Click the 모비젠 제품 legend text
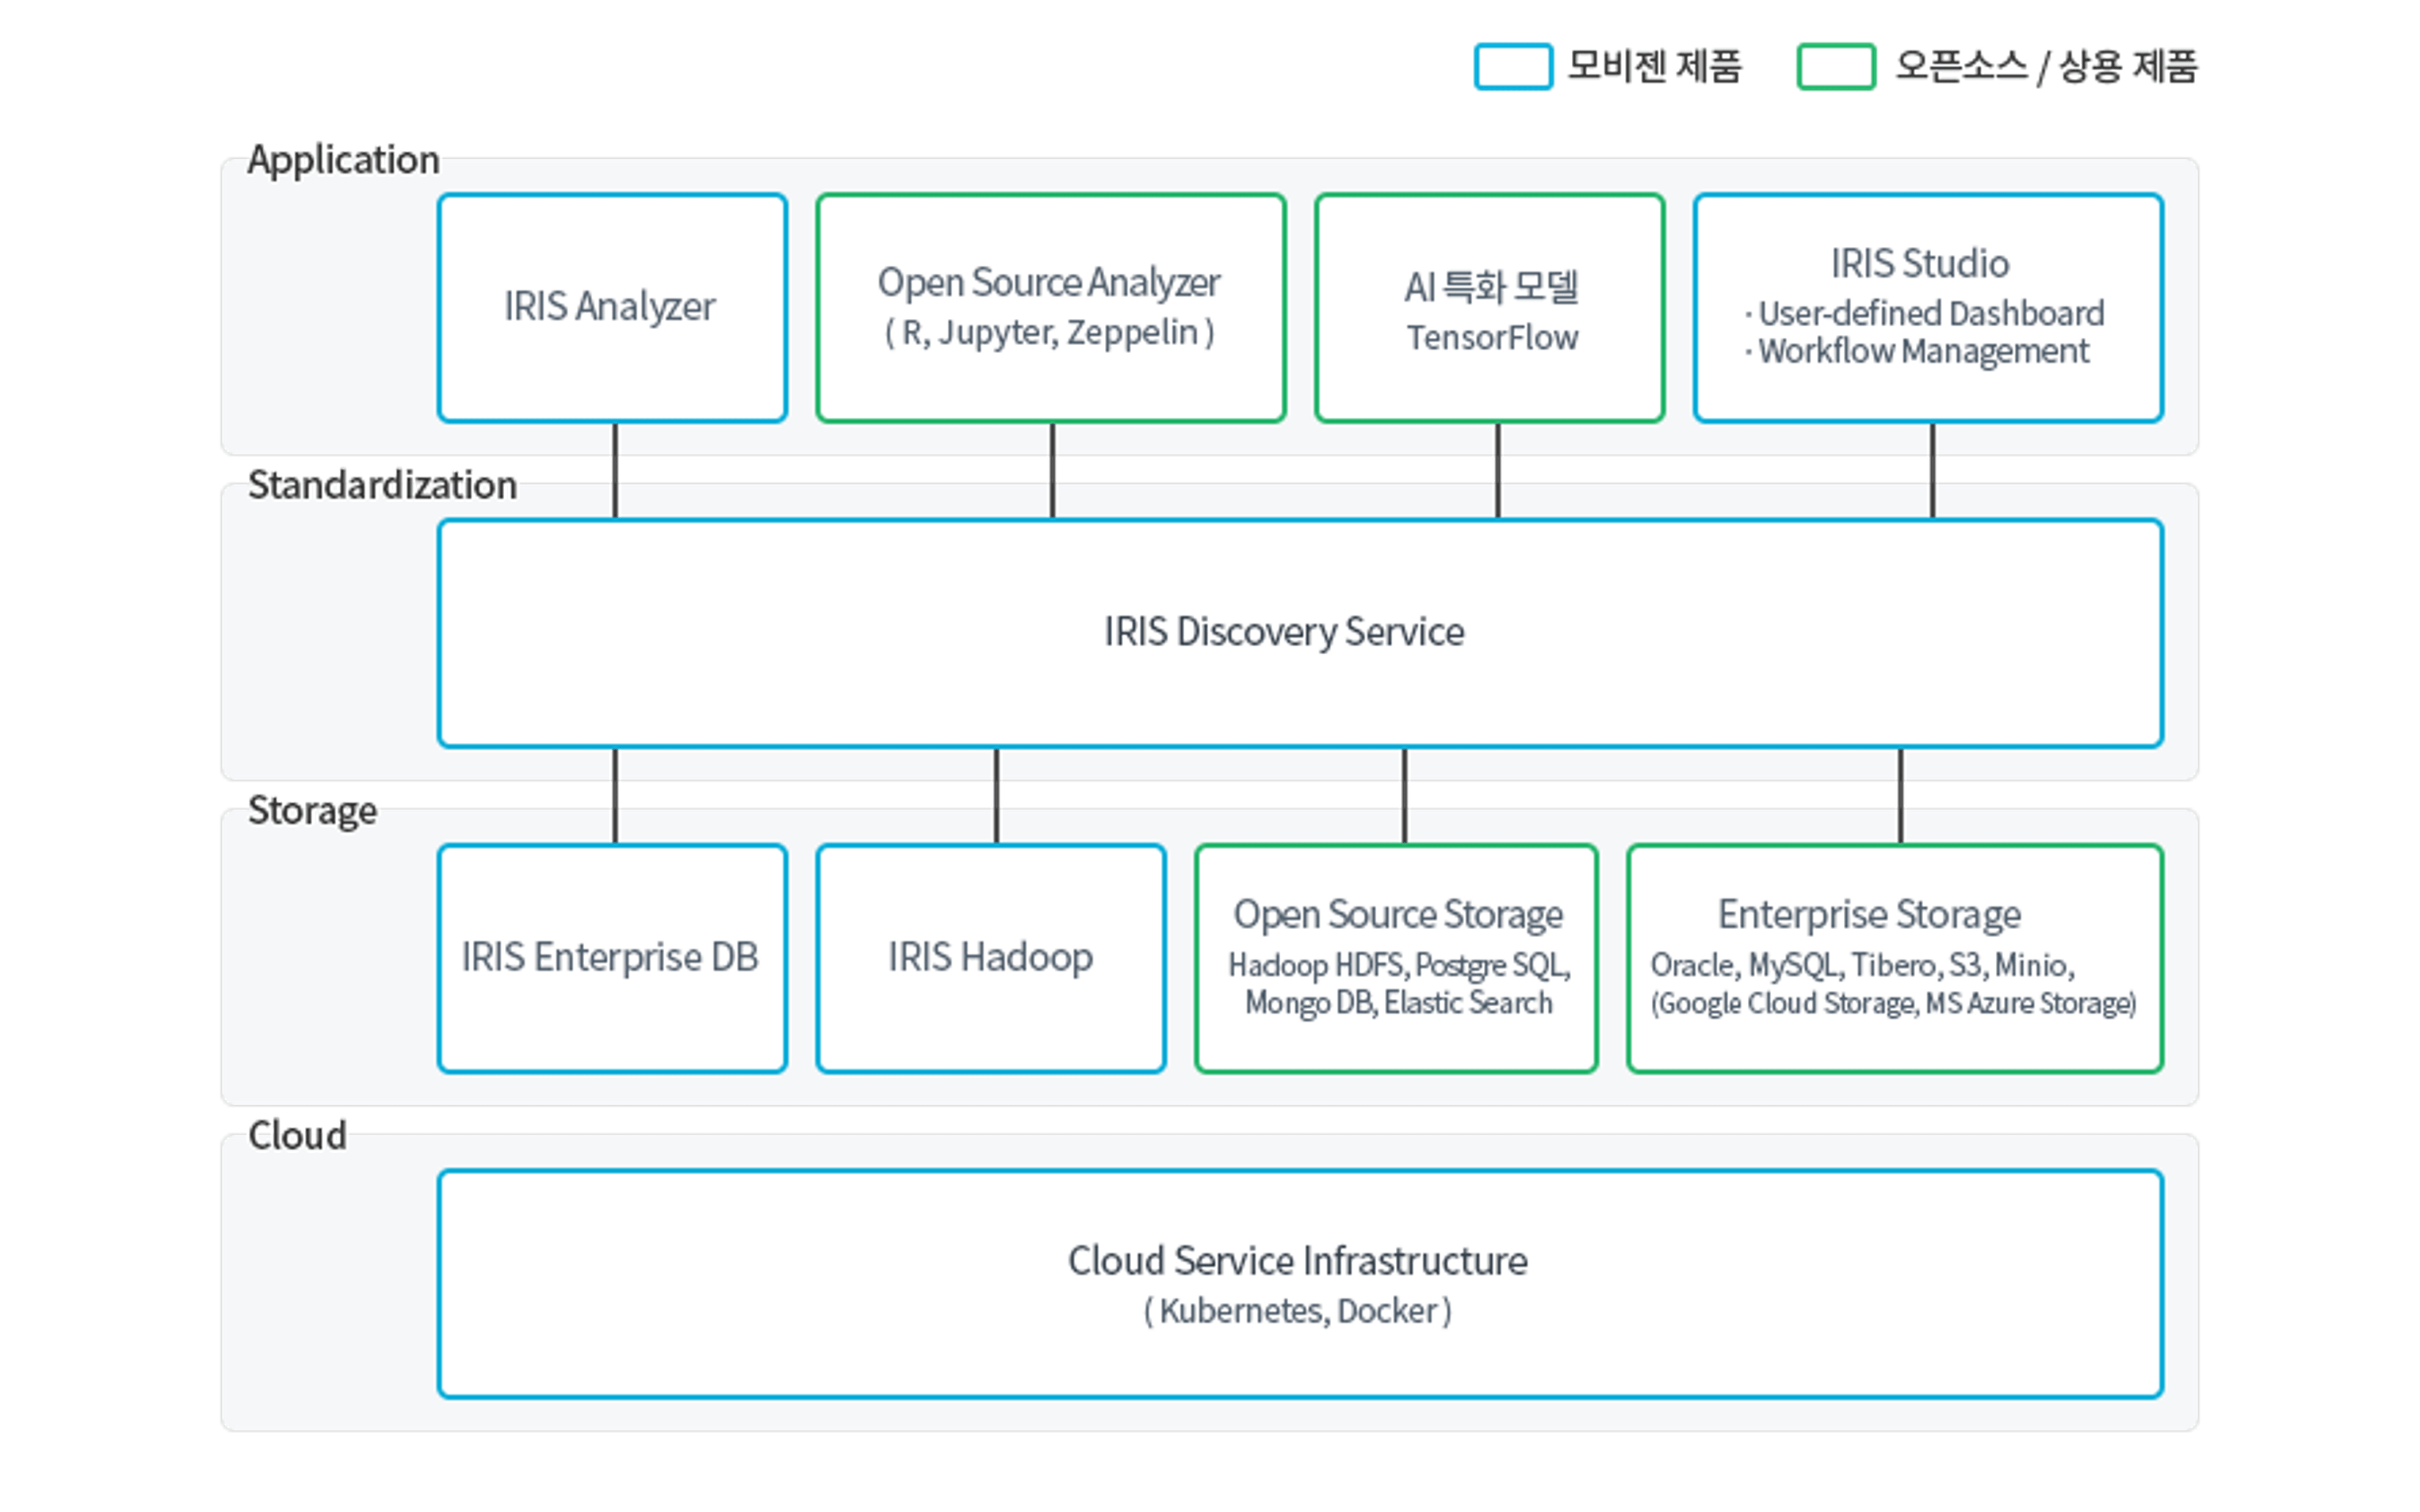Screen dimensions: 2420x1512 tap(1654, 67)
